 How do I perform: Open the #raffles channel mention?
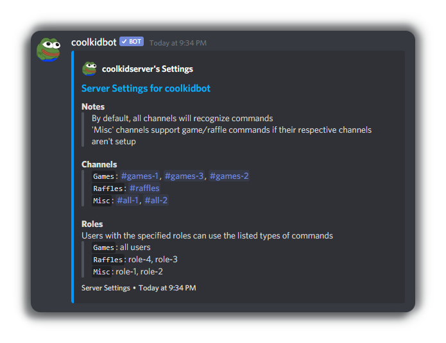point(144,188)
